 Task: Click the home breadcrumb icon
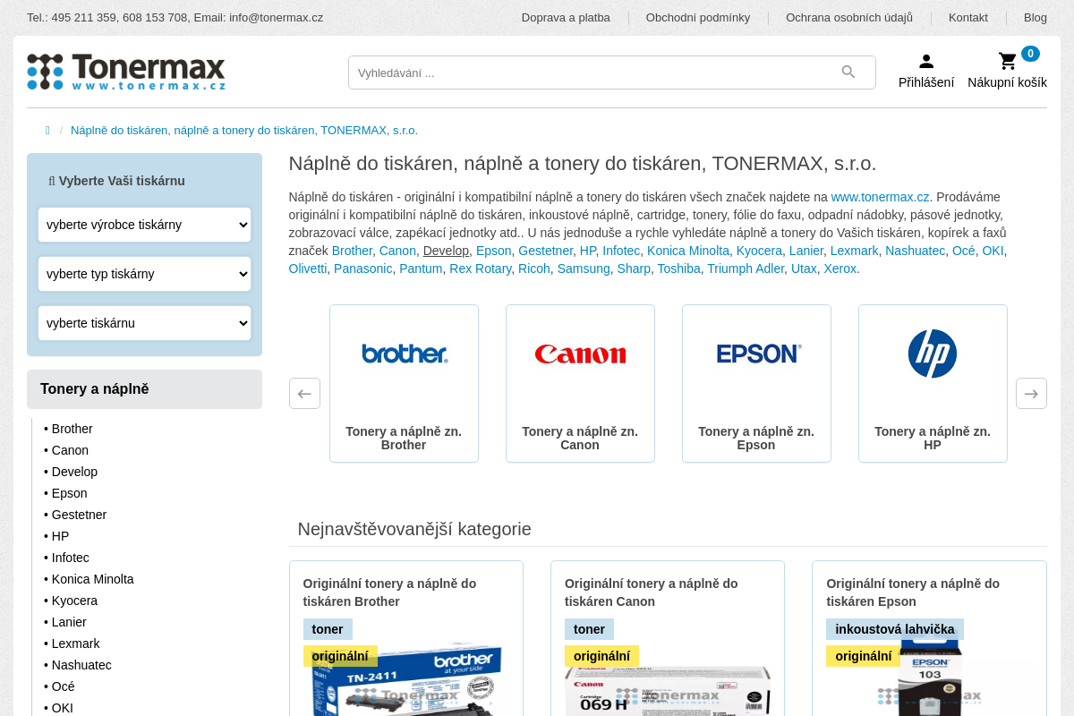pyautogui.click(x=47, y=131)
